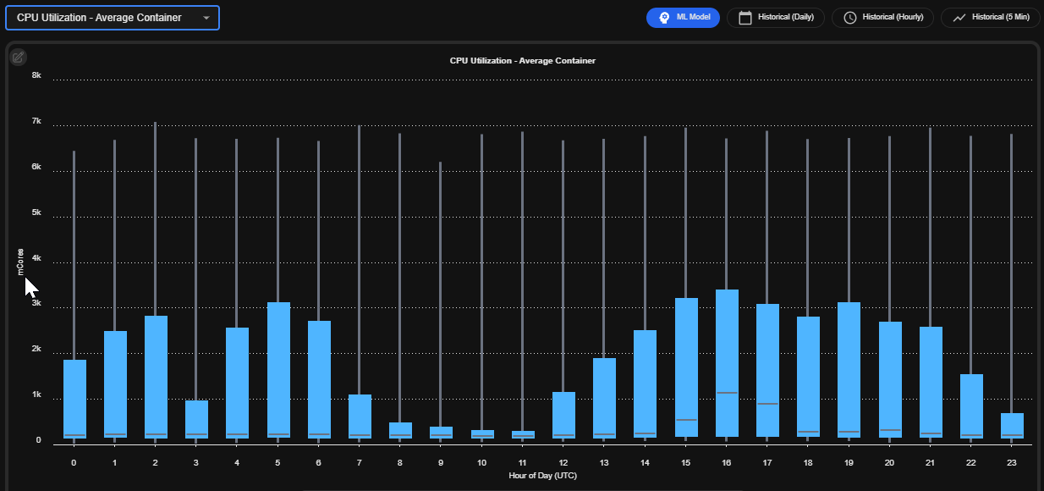This screenshot has height=491, width=1044.
Task: Click the ML Model brain icon
Action: (665, 18)
